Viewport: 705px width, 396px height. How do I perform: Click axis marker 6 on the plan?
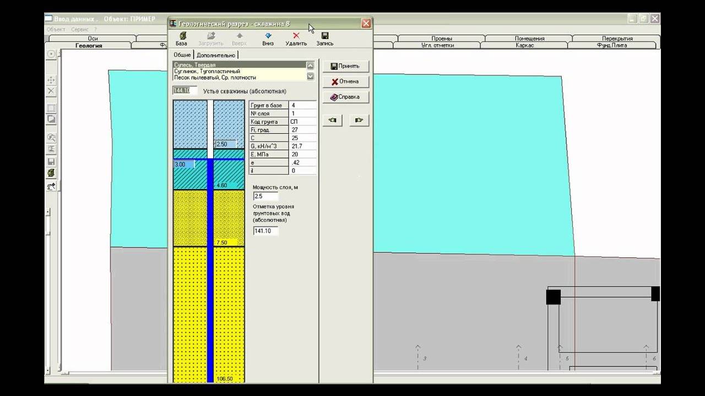[654, 359]
